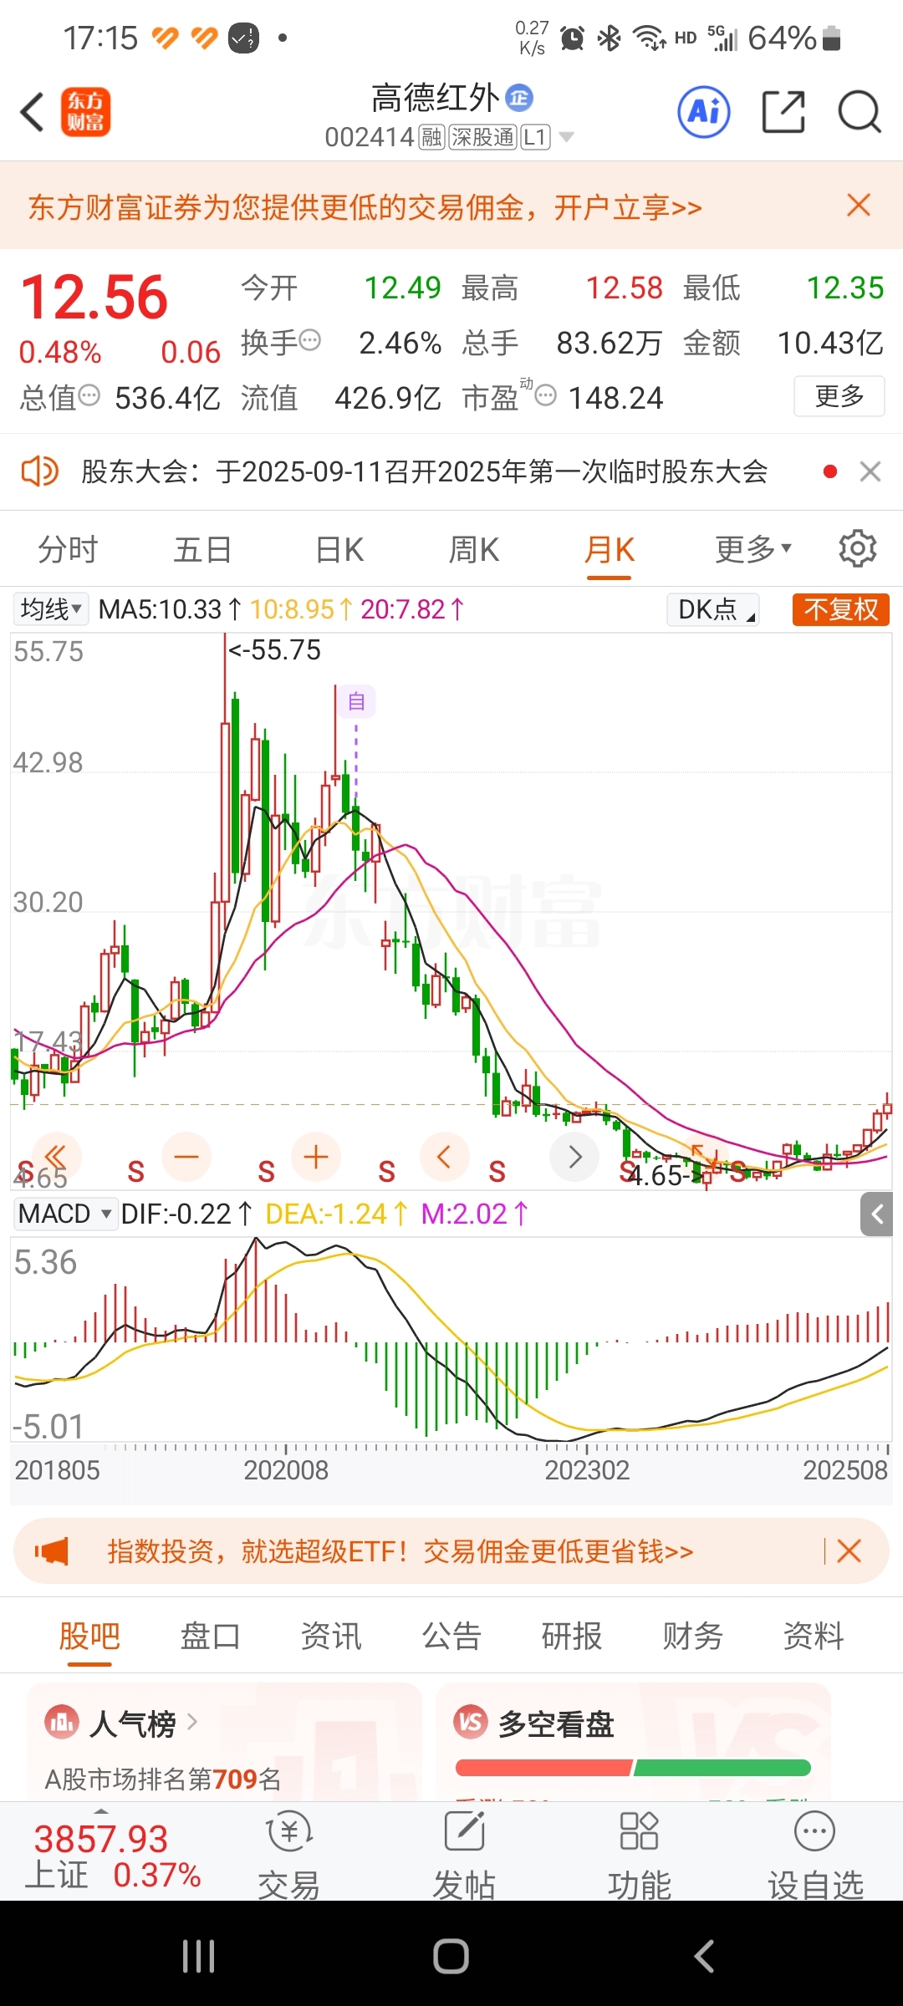The image size is (903, 2006).
Task: Tap the 人气榜 chart icon
Action: 61,1722
